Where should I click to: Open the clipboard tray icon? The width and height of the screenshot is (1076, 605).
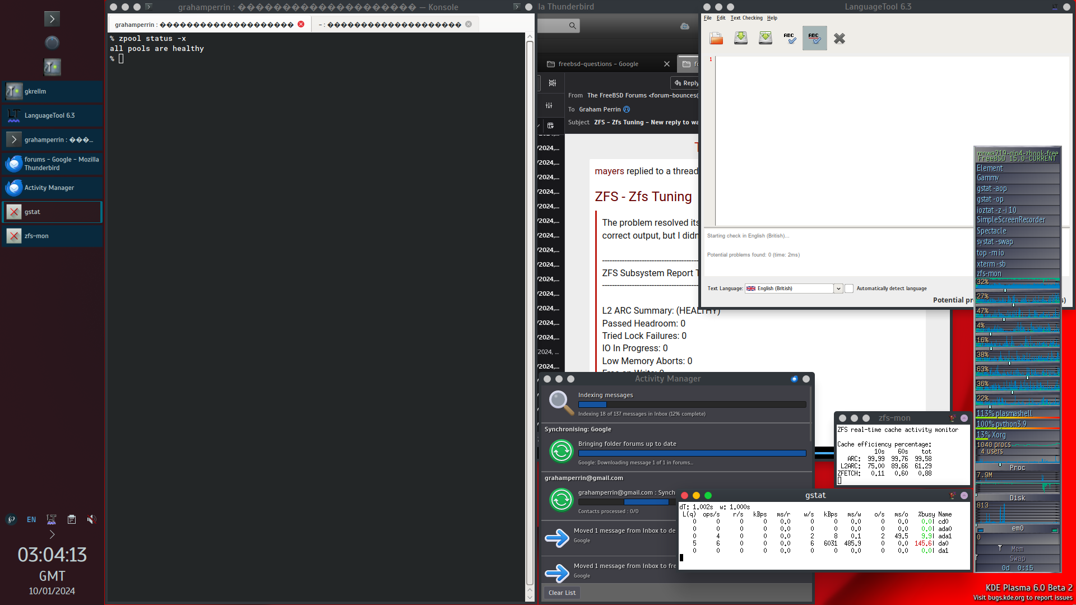72,519
